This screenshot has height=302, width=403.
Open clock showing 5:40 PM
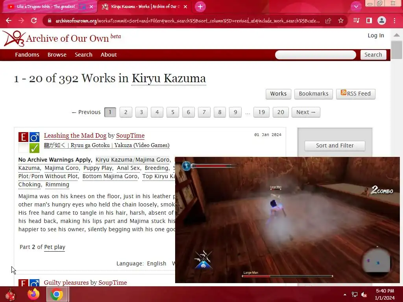point(385,294)
